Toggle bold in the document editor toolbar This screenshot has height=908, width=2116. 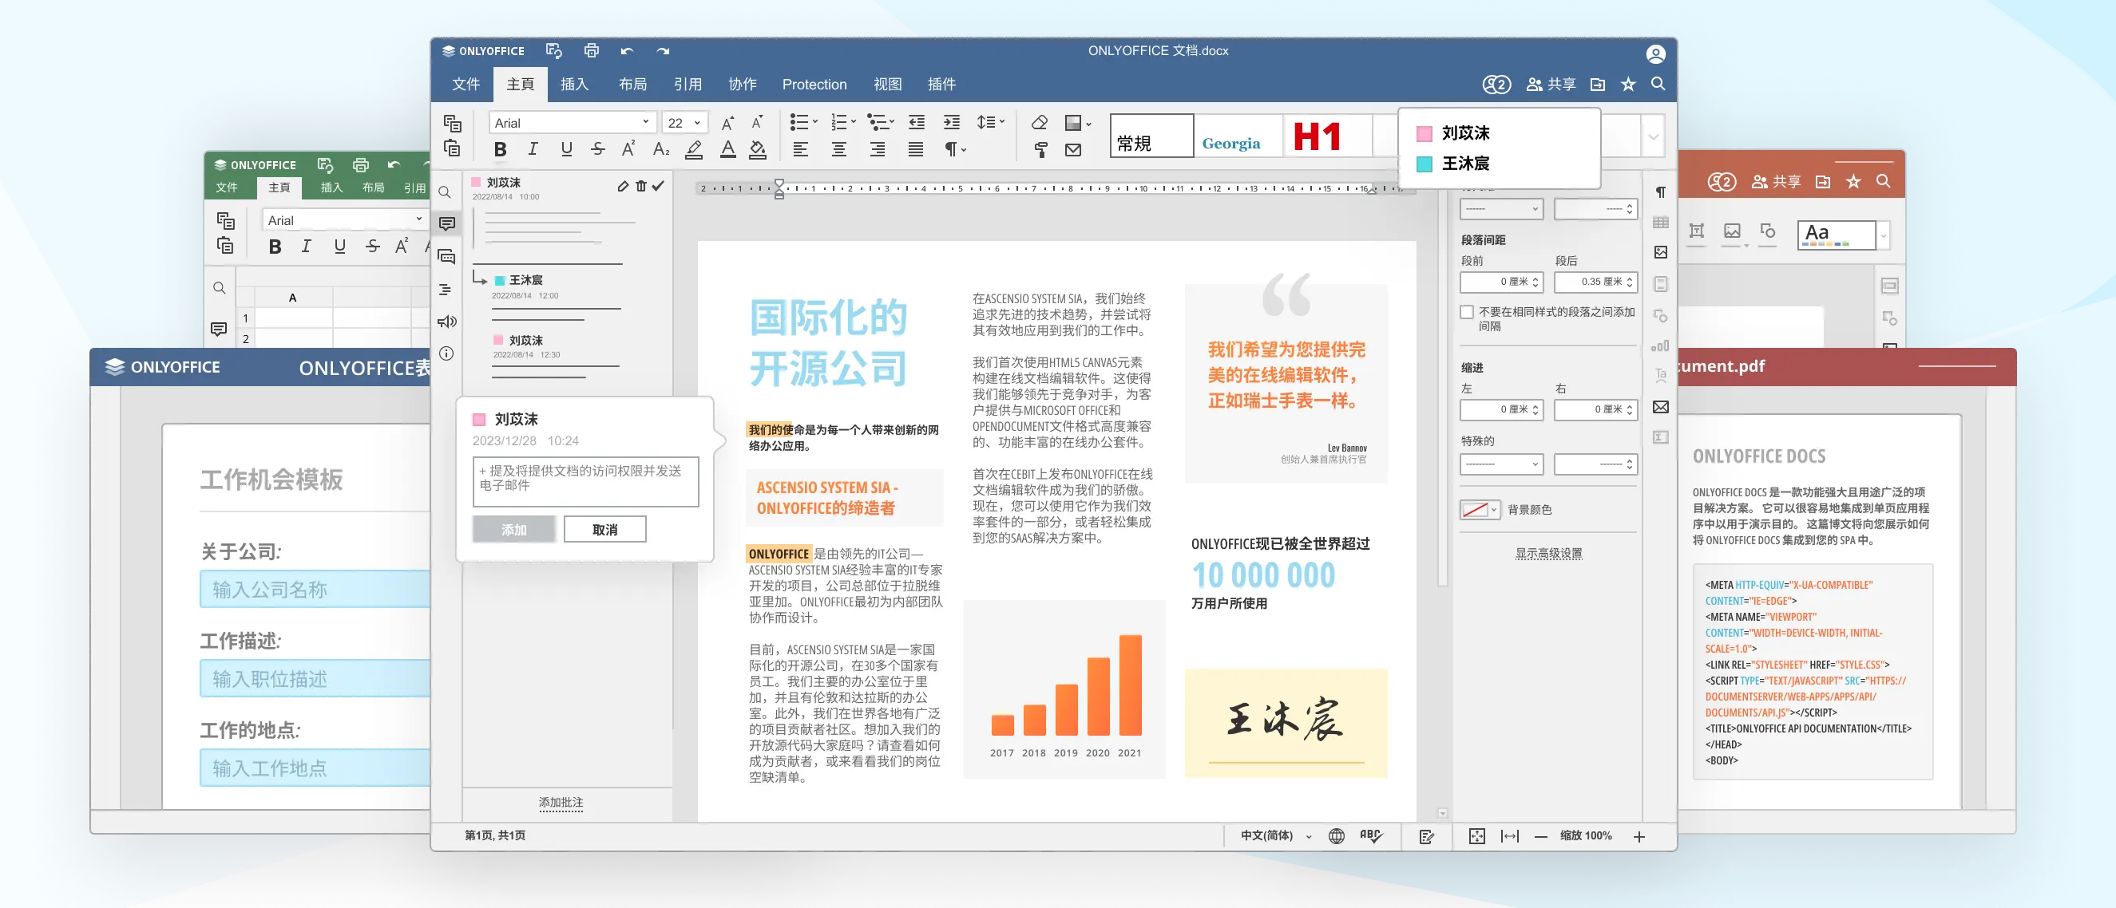point(499,149)
